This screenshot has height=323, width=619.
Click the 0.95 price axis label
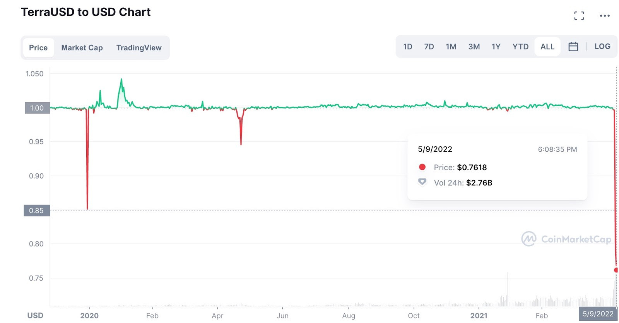click(36, 142)
